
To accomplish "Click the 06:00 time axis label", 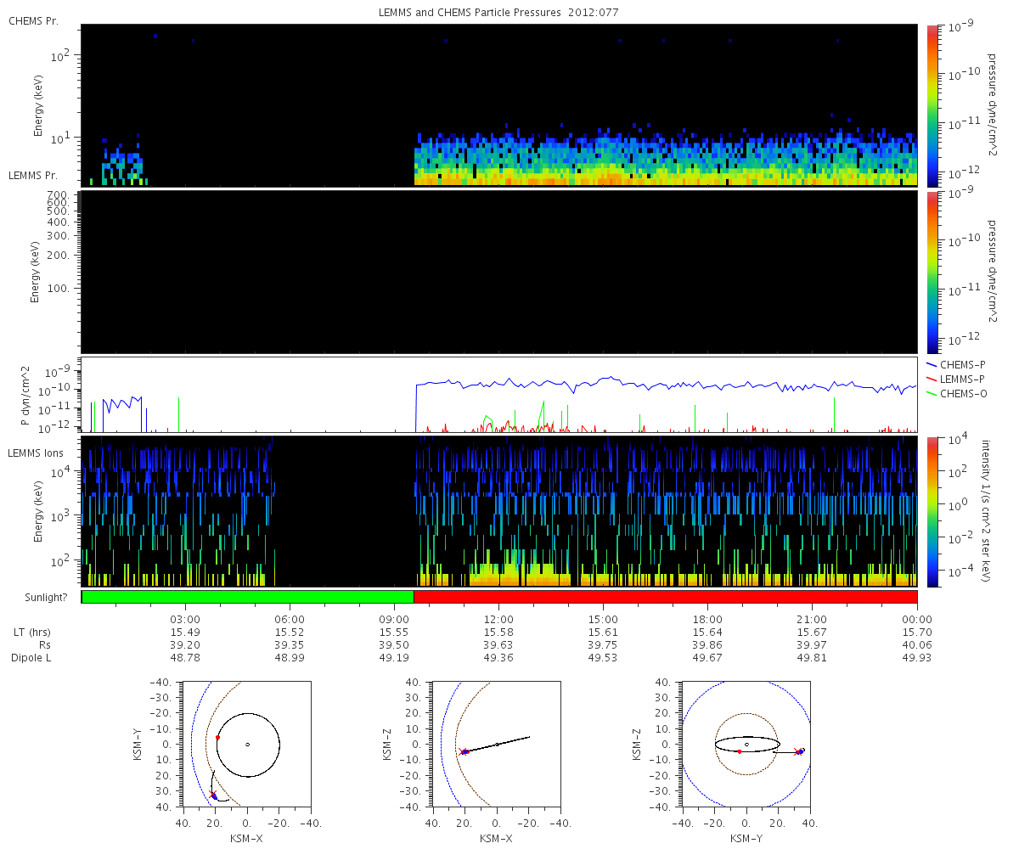I will pyautogui.click(x=290, y=620).
